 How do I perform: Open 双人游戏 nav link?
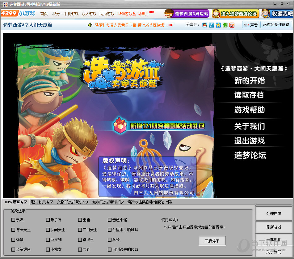pyautogui.click(x=89, y=14)
